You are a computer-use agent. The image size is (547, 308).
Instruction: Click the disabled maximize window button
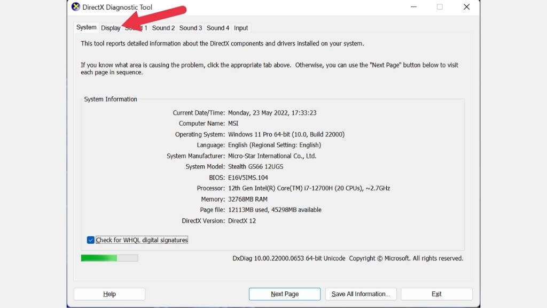tap(440, 7)
